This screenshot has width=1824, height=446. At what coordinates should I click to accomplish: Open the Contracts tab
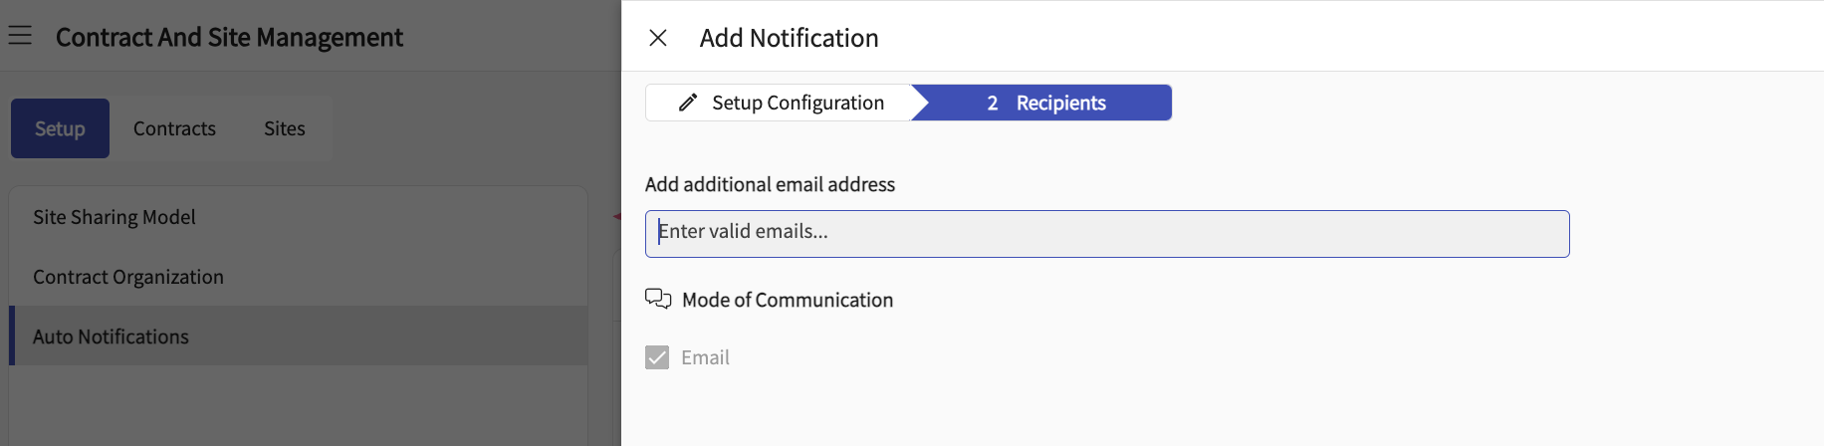click(174, 128)
